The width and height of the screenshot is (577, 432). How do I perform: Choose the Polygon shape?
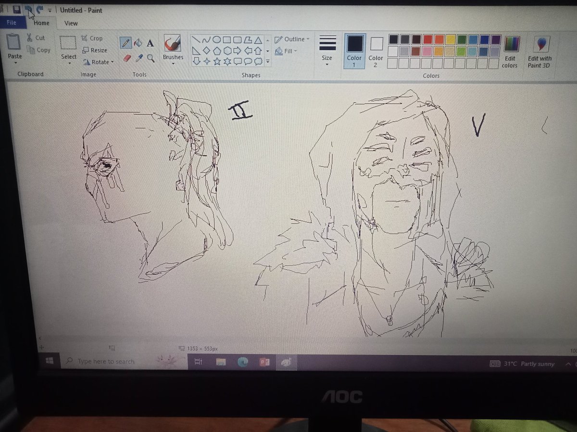[248, 40]
